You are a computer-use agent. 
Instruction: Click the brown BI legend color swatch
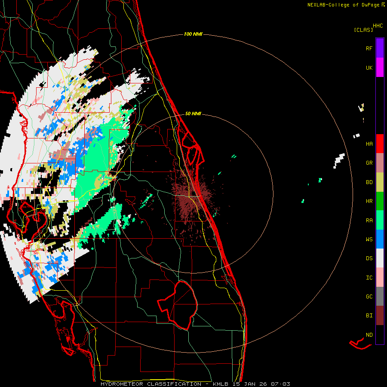click(380, 316)
